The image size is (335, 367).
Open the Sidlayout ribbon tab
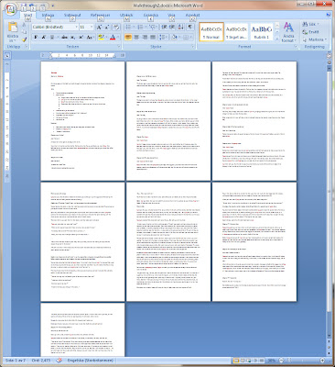pyautogui.click(x=72, y=16)
